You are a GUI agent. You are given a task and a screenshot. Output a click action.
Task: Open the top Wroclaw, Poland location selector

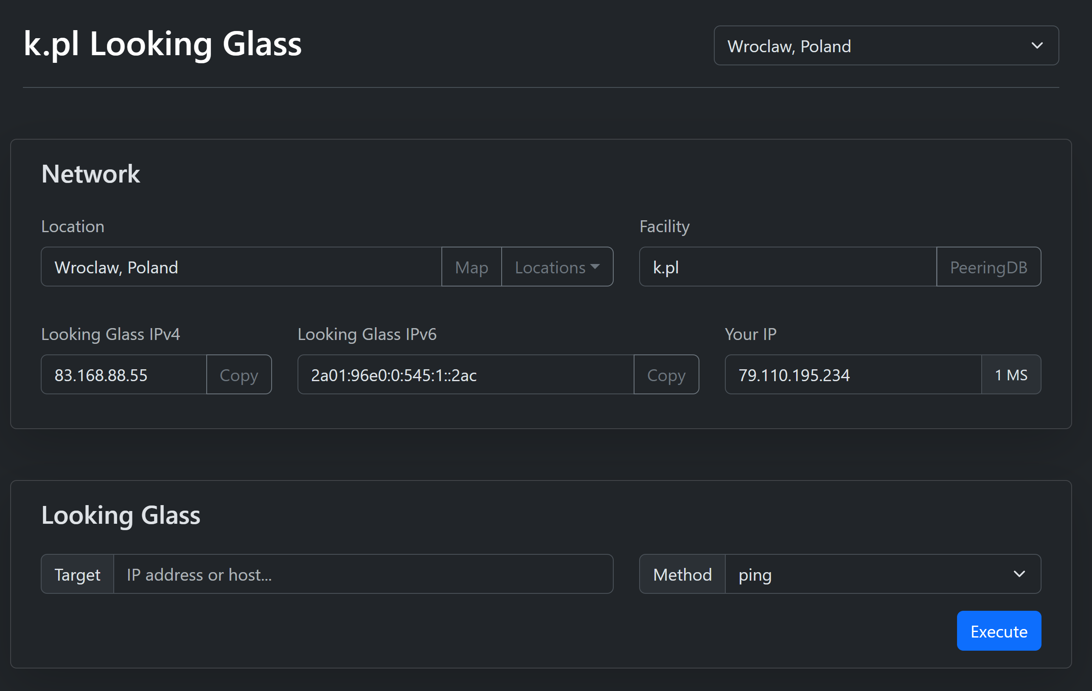[x=886, y=46]
